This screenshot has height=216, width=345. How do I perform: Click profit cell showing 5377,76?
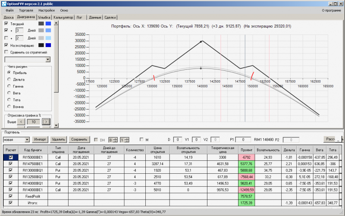pos(246,164)
